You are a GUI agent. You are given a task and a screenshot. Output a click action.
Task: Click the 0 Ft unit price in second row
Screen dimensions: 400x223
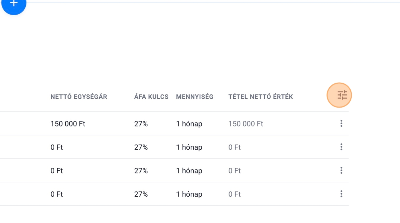[57, 147]
